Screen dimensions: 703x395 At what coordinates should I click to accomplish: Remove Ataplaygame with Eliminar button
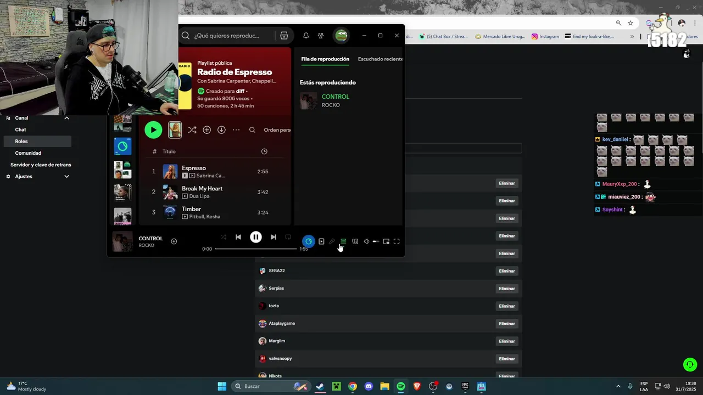point(507,324)
